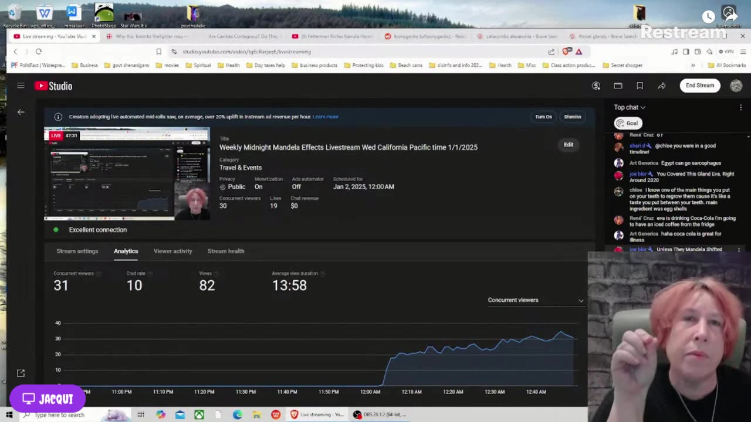Open the Xbox app from the taskbar
This screenshot has height=422, width=751.
[199, 415]
